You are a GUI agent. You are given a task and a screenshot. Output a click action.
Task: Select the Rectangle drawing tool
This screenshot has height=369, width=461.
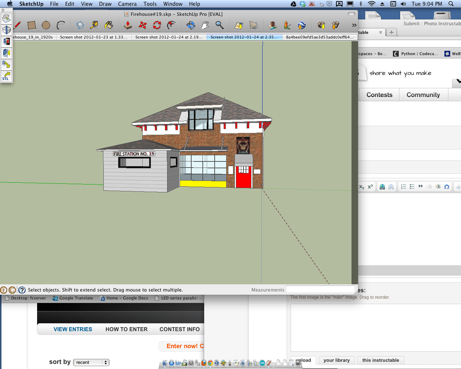32,25
